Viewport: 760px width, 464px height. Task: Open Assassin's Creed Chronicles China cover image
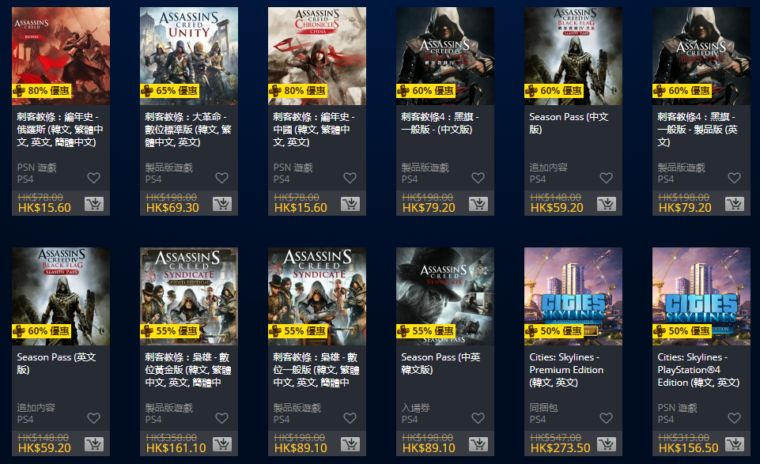pyautogui.click(x=317, y=55)
